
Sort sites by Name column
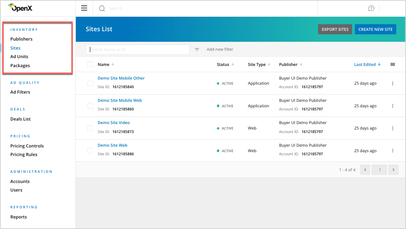point(106,64)
